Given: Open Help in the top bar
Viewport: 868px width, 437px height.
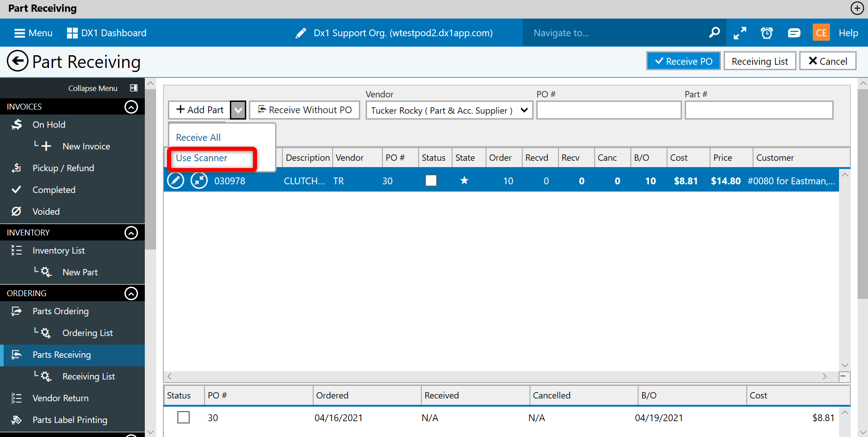Looking at the screenshot, I should click(848, 33).
